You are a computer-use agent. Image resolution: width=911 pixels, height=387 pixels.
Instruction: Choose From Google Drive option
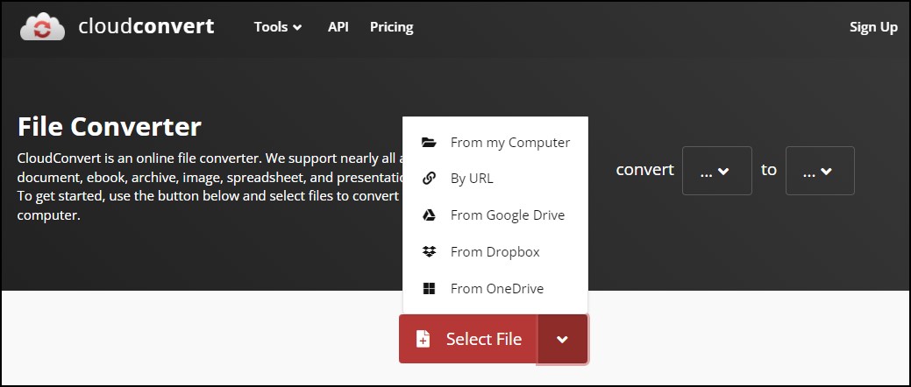coord(495,215)
